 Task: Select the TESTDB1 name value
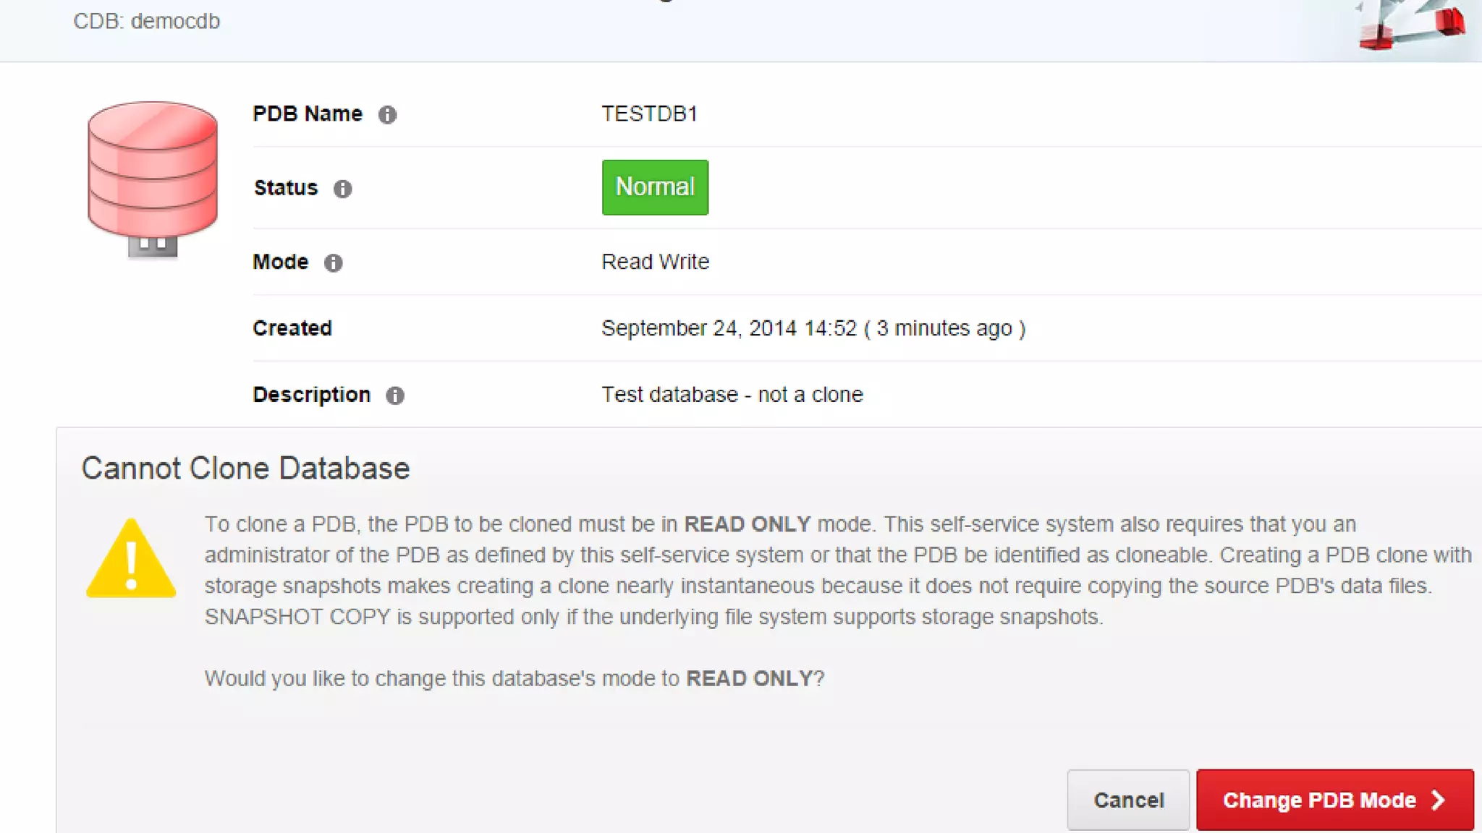point(649,114)
